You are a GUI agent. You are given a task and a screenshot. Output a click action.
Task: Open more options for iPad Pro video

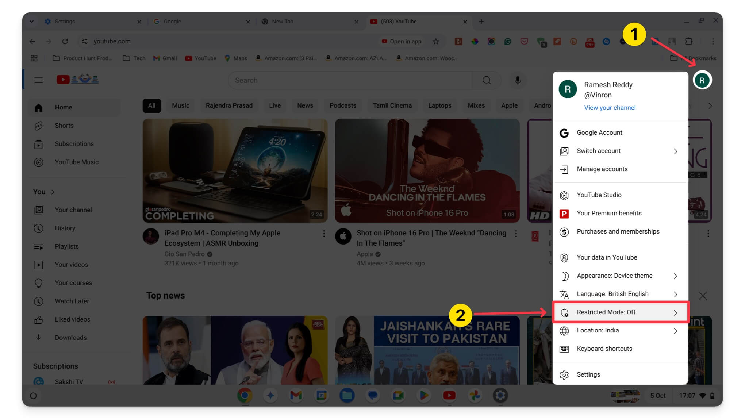(x=324, y=234)
